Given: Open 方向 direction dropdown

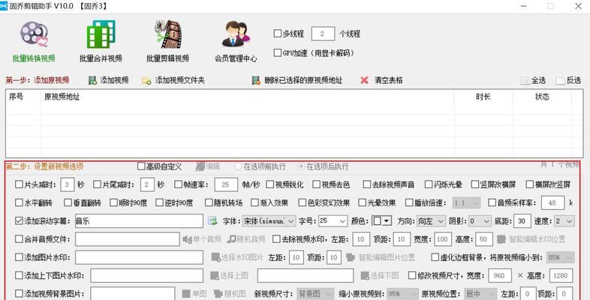Looking at the screenshot, I should tap(431, 221).
